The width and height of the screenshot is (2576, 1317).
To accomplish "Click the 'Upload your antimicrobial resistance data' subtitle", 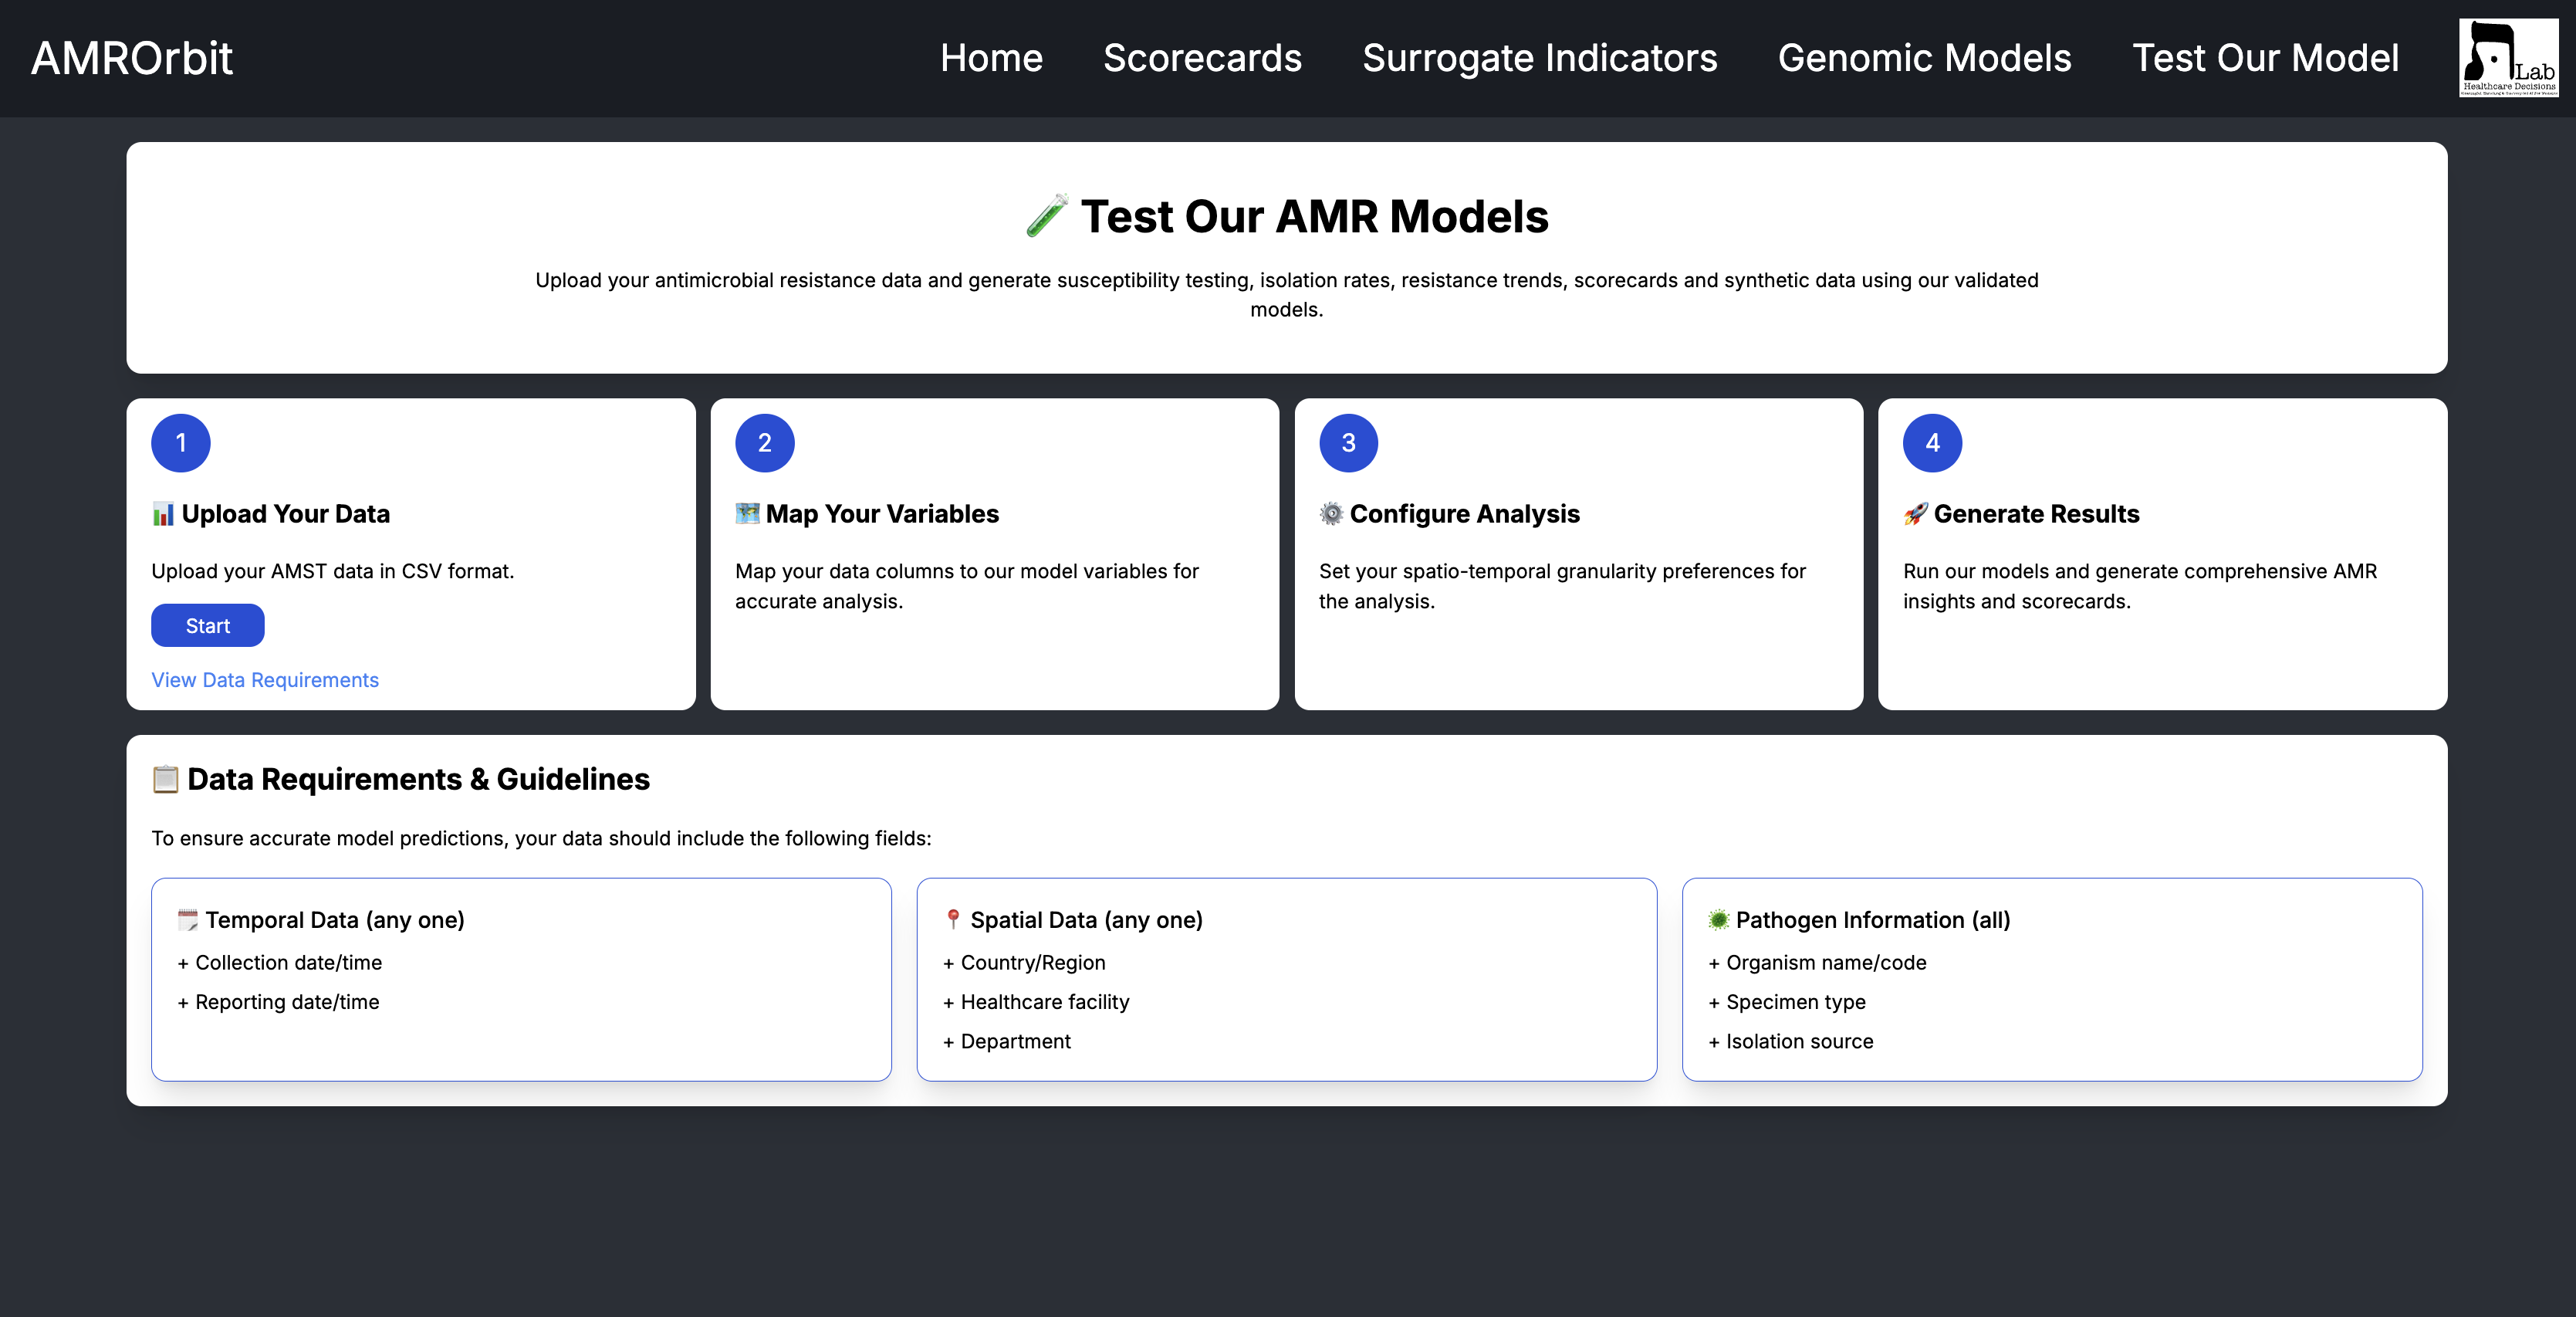I will click(1287, 295).
